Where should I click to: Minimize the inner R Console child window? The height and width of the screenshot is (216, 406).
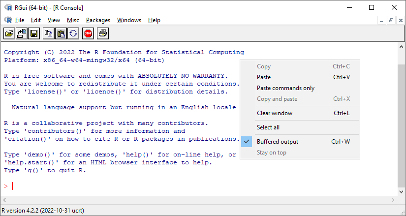[x=381, y=21]
